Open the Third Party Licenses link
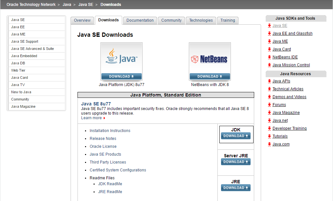This screenshot has height=201, width=333. [108, 162]
